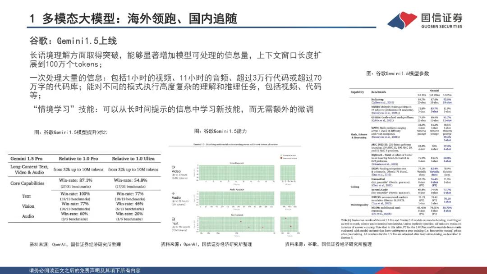The image size is (487, 274).
Task: Click the caption "图：谷歌Gemini1.5模型提升对比"
Action: coord(70,132)
